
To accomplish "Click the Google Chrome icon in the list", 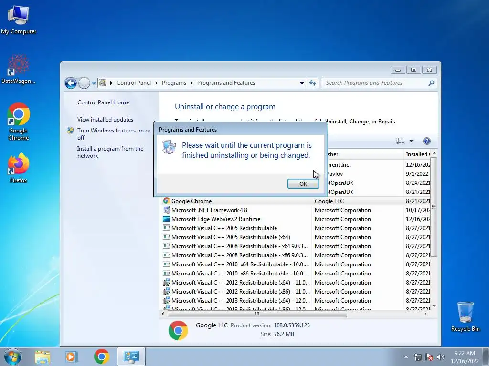I will click(x=167, y=201).
